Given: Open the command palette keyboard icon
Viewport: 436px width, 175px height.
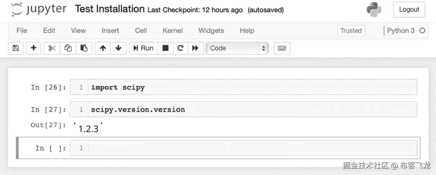Looking at the screenshot, I should coord(282,48).
